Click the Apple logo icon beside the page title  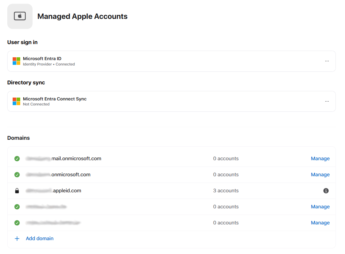coord(20,16)
